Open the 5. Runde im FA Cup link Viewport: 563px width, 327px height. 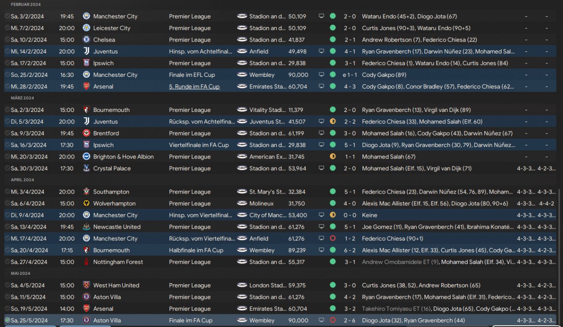coord(194,86)
